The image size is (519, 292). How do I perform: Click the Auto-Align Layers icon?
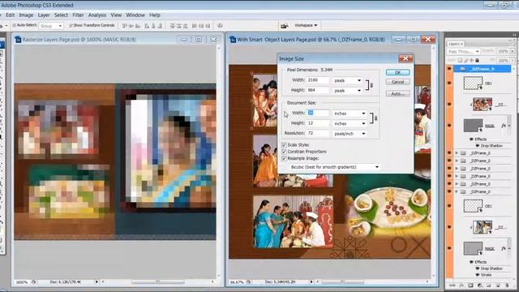(x=220, y=26)
